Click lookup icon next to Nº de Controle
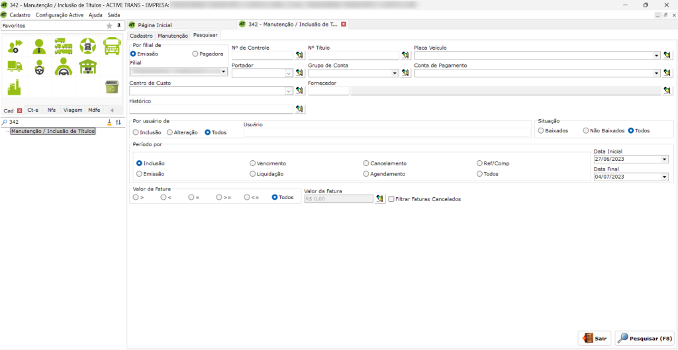The image size is (678, 350). pos(300,56)
